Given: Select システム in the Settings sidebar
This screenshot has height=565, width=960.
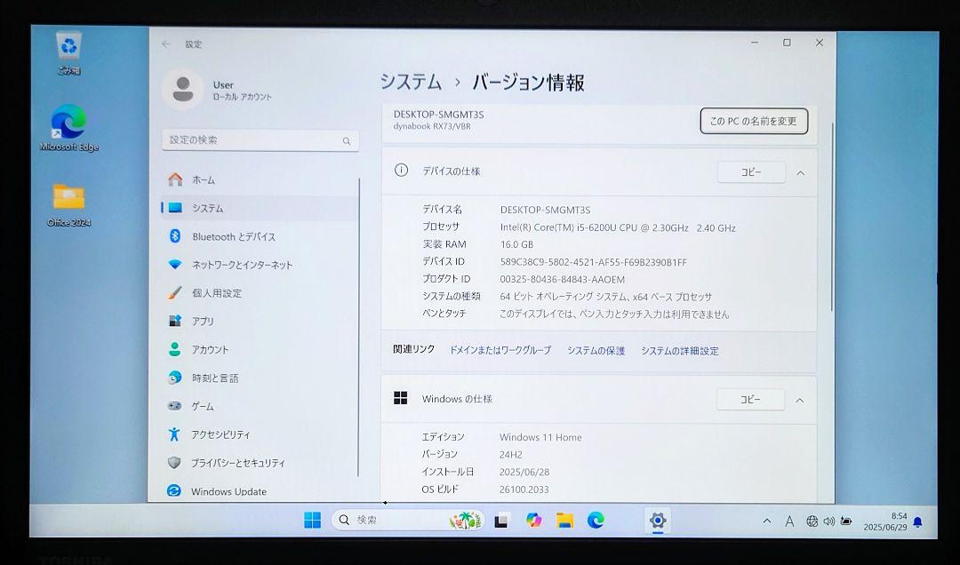Looking at the screenshot, I should (x=260, y=208).
